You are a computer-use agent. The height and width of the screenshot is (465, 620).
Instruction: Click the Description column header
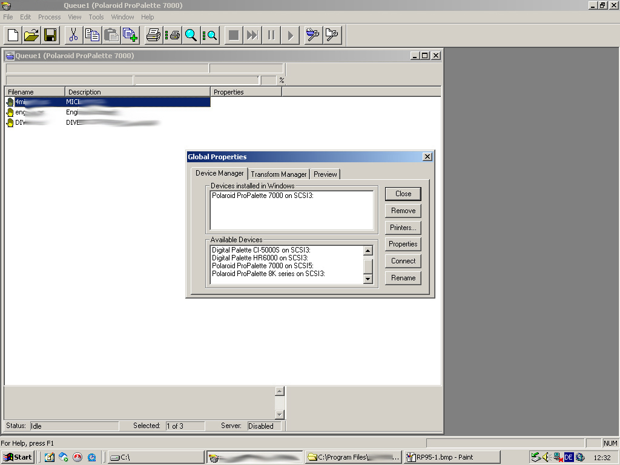coord(137,92)
